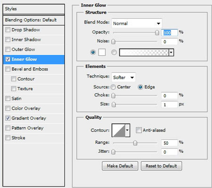Click the Make Default button
Screen dimensions: 212x188
(x=120, y=166)
